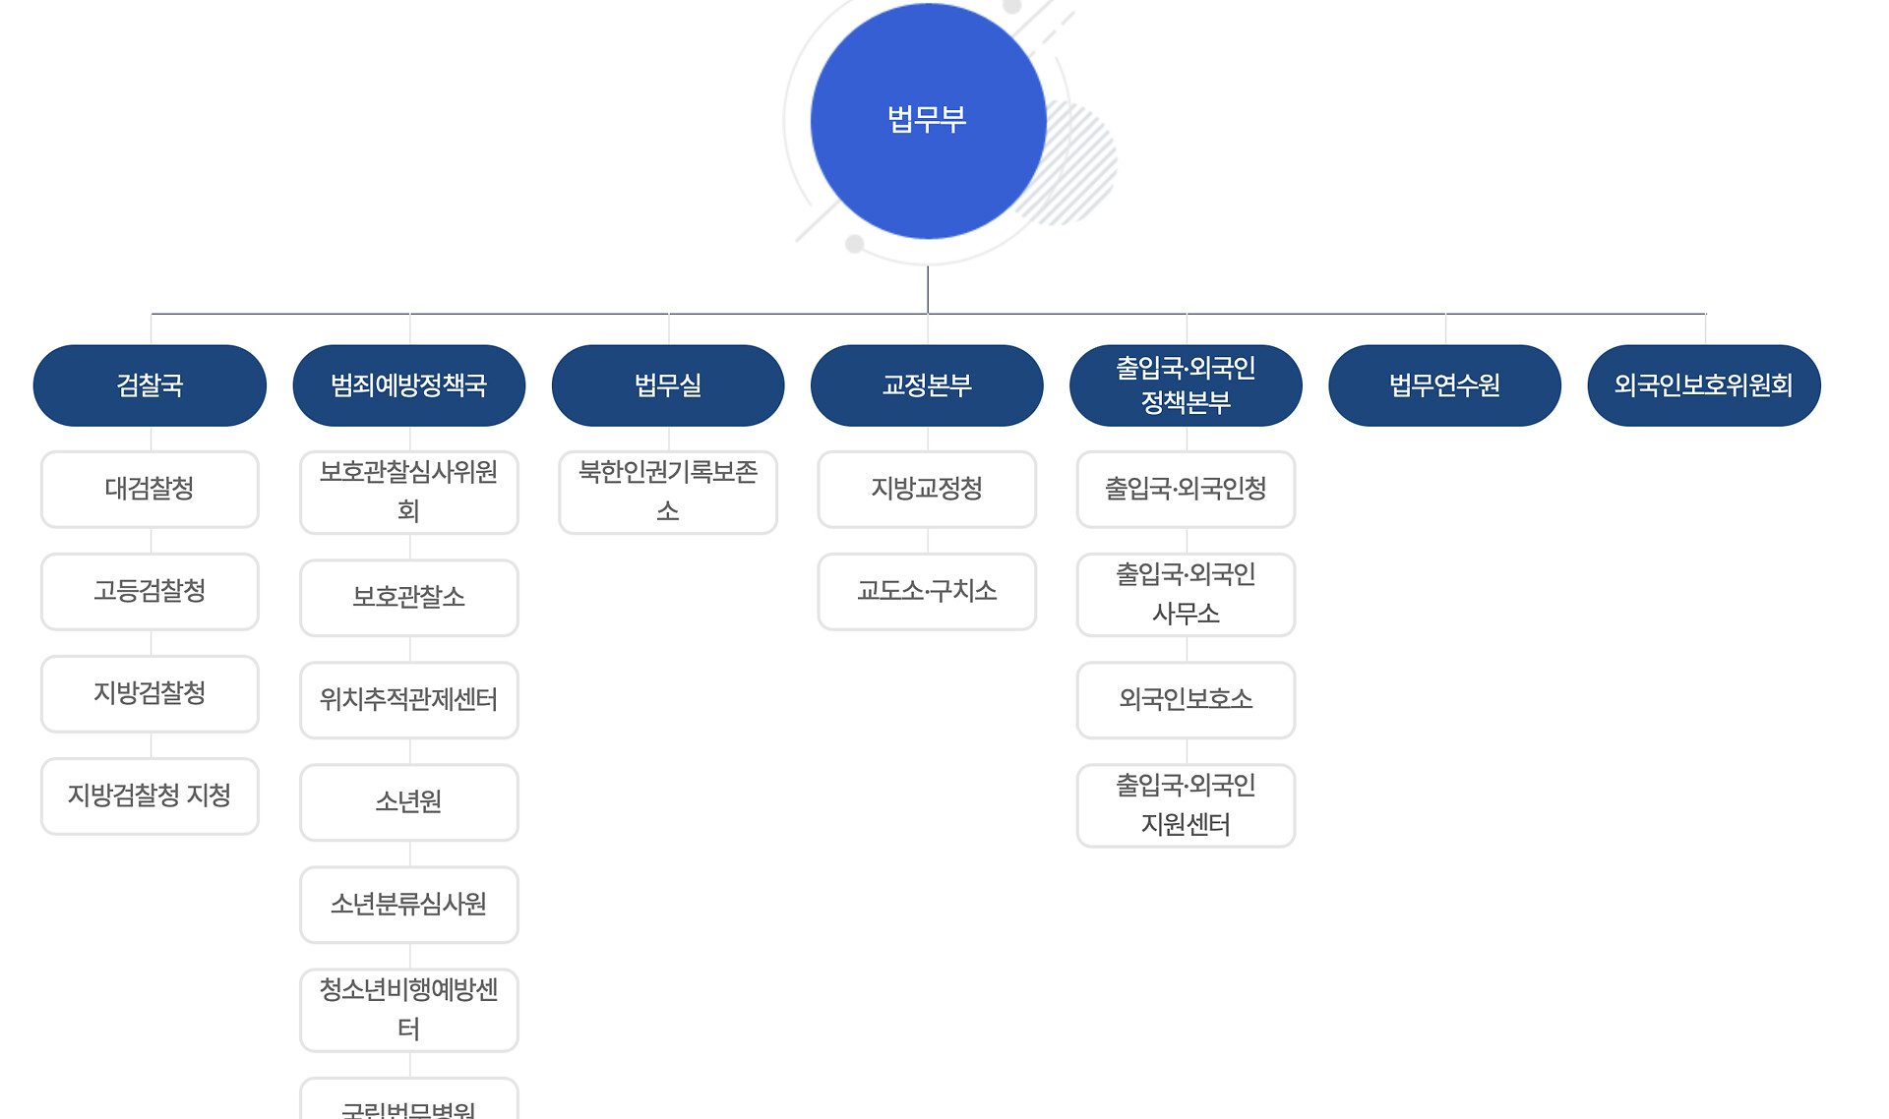
Task: Select the 지방검찰청 지청 box
Action: tap(150, 795)
